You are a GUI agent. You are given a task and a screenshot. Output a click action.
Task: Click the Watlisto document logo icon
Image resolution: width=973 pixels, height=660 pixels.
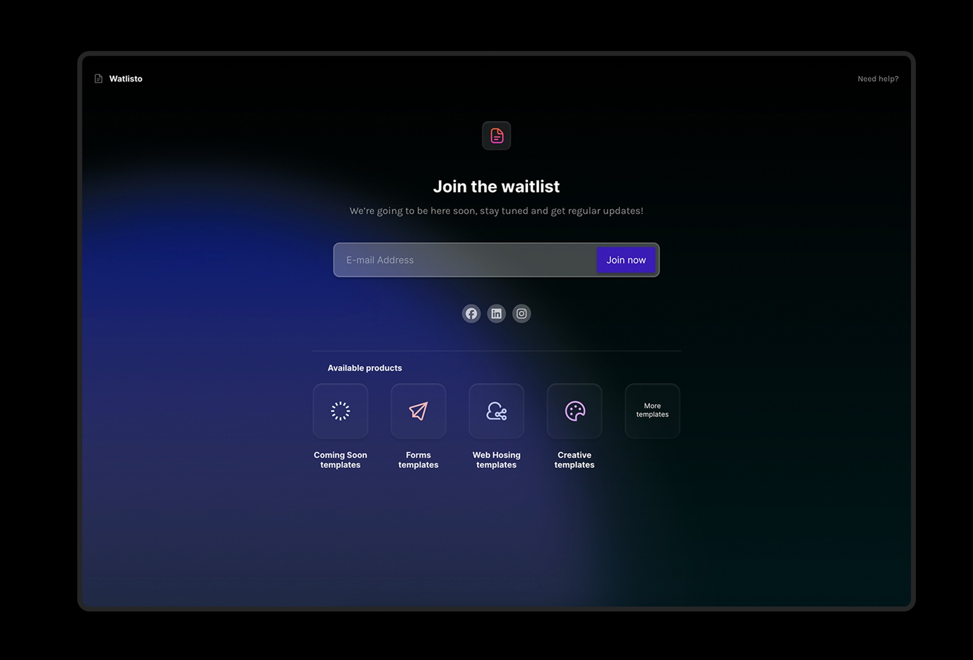(99, 78)
